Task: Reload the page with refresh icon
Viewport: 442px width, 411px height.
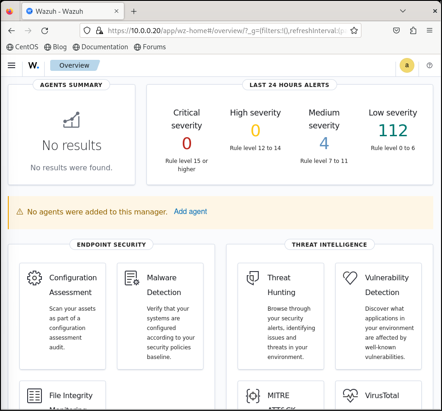Action: tap(45, 31)
